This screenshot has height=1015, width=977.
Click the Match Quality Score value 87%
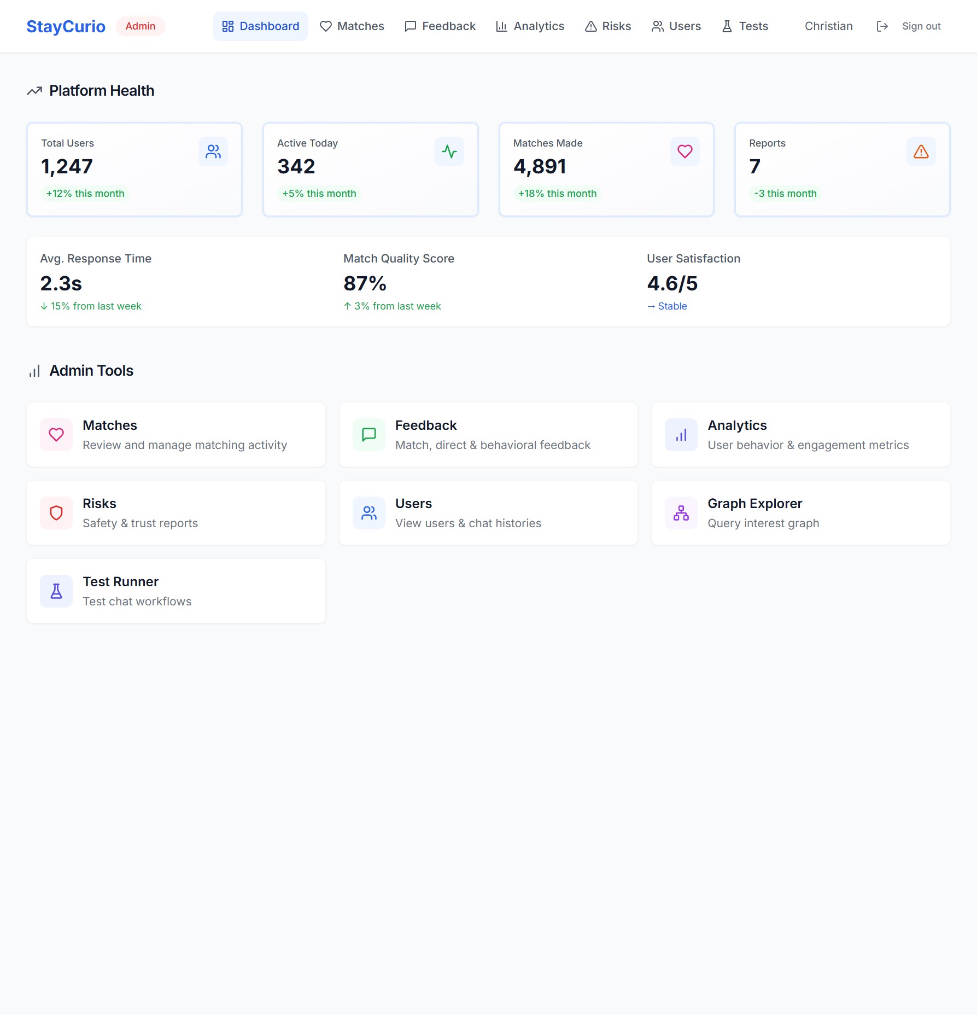pyautogui.click(x=365, y=283)
